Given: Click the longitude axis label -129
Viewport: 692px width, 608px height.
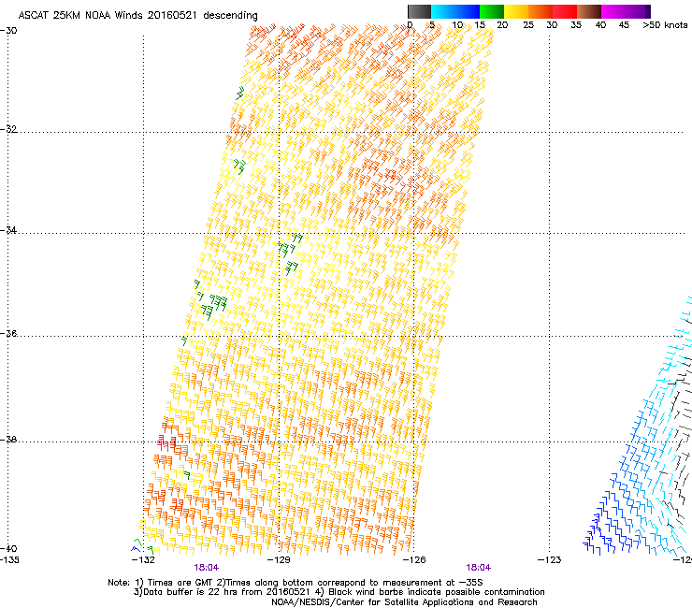Looking at the screenshot, I should pos(279,560).
